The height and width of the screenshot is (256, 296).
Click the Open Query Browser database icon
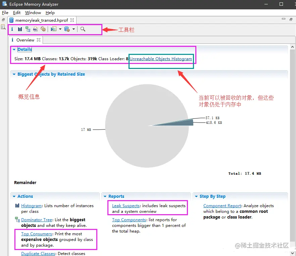click(x=67, y=29)
